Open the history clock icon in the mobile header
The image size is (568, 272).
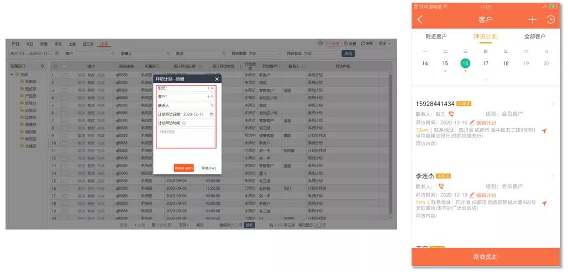coord(551,19)
